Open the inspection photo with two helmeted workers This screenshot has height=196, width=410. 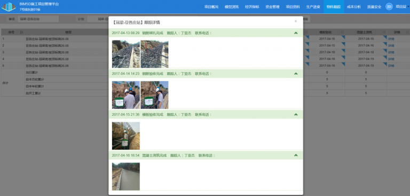coord(126,95)
